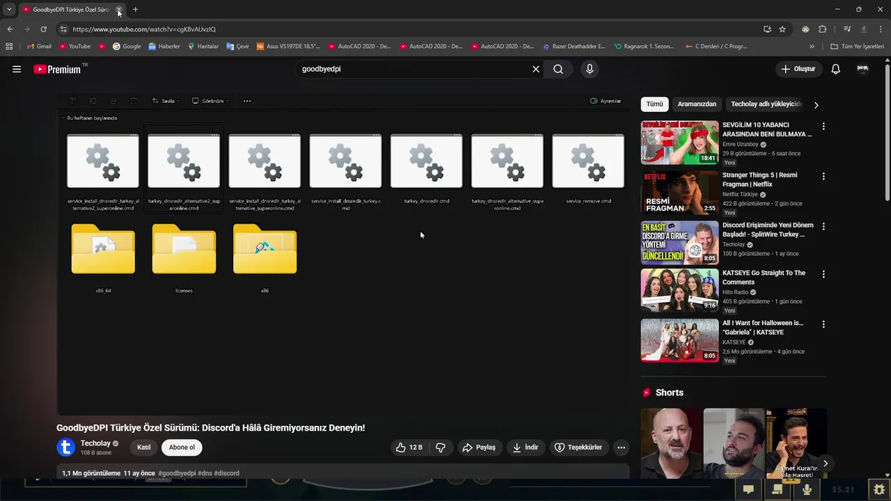
Task: Show next Shorts with the right arrow
Action: click(x=825, y=463)
